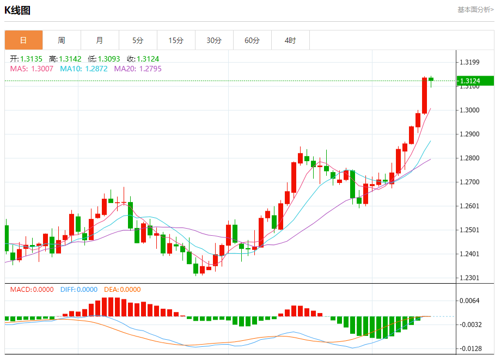Click the 1.2700 price axis label
501x355 pixels.
pyautogui.click(x=469, y=182)
